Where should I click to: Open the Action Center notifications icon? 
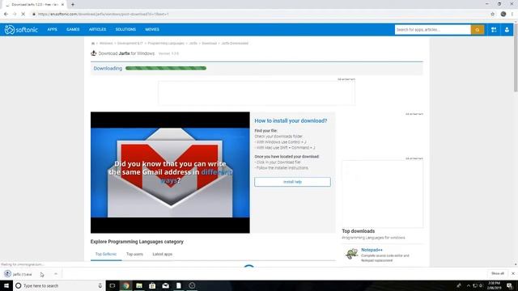(509, 285)
